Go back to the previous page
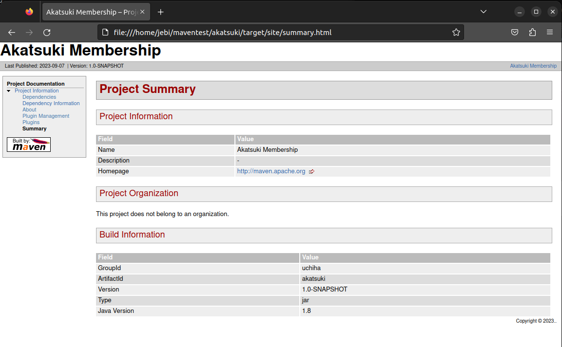The width and height of the screenshot is (562, 347). [x=12, y=33]
